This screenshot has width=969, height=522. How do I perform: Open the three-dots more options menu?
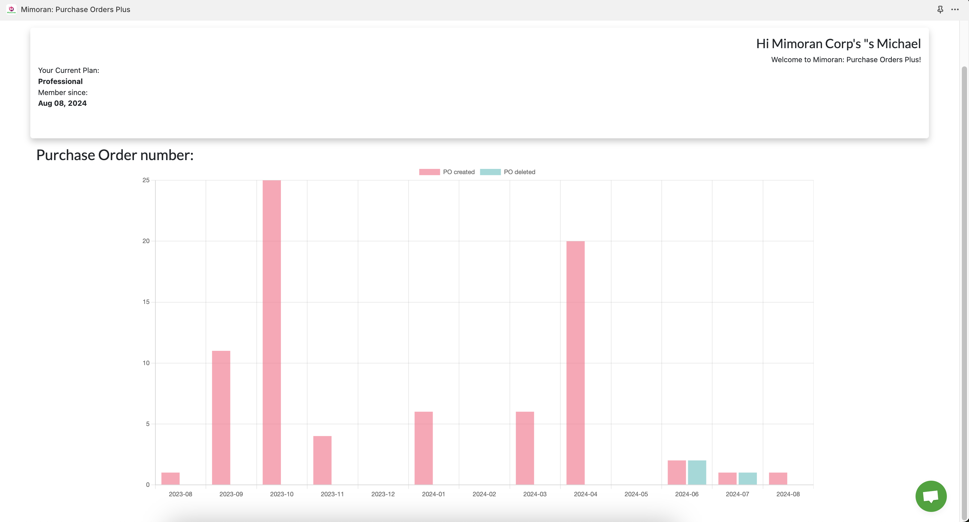tap(955, 9)
